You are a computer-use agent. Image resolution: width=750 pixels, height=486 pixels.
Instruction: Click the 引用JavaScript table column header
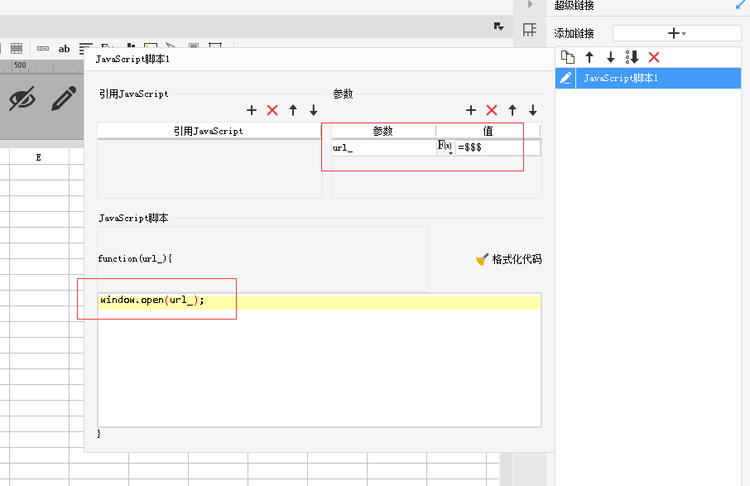click(x=209, y=131)
